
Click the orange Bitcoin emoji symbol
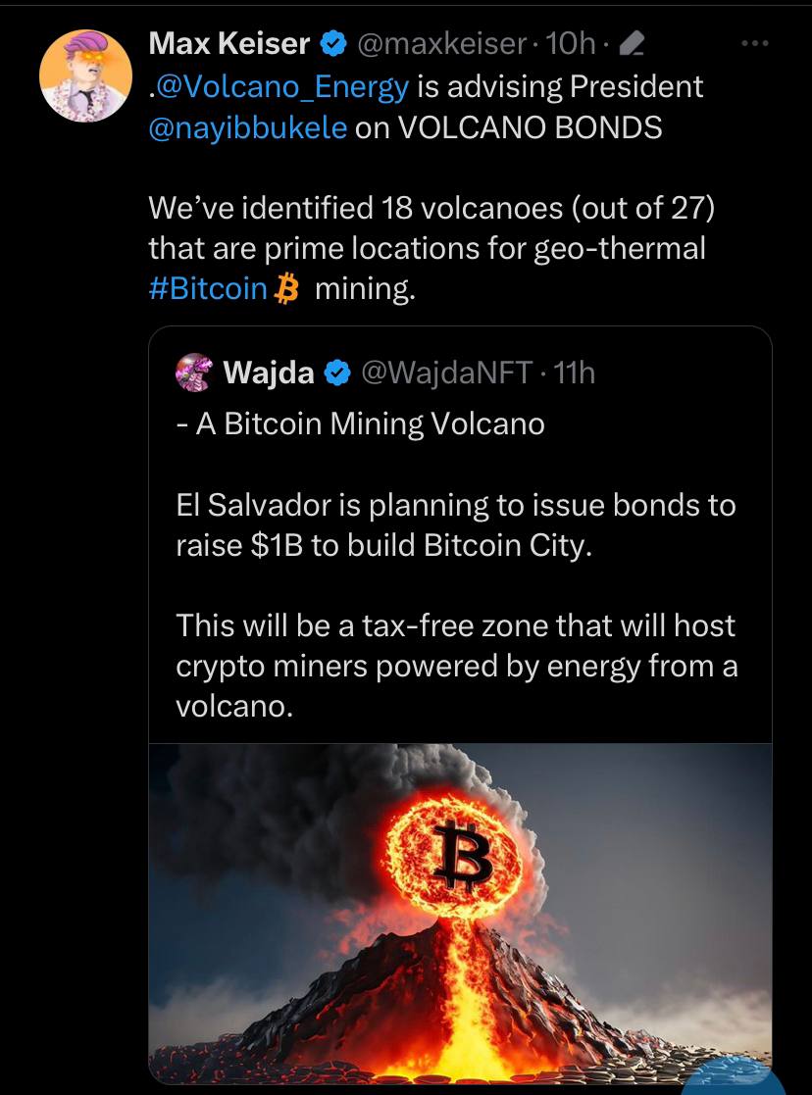pyautogui.click(x=285, y=288)
